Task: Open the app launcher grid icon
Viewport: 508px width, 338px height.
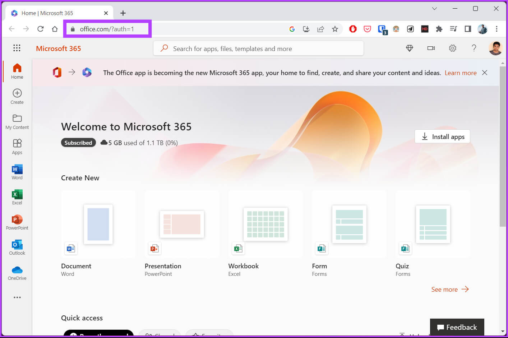Action: click(17, 48)
